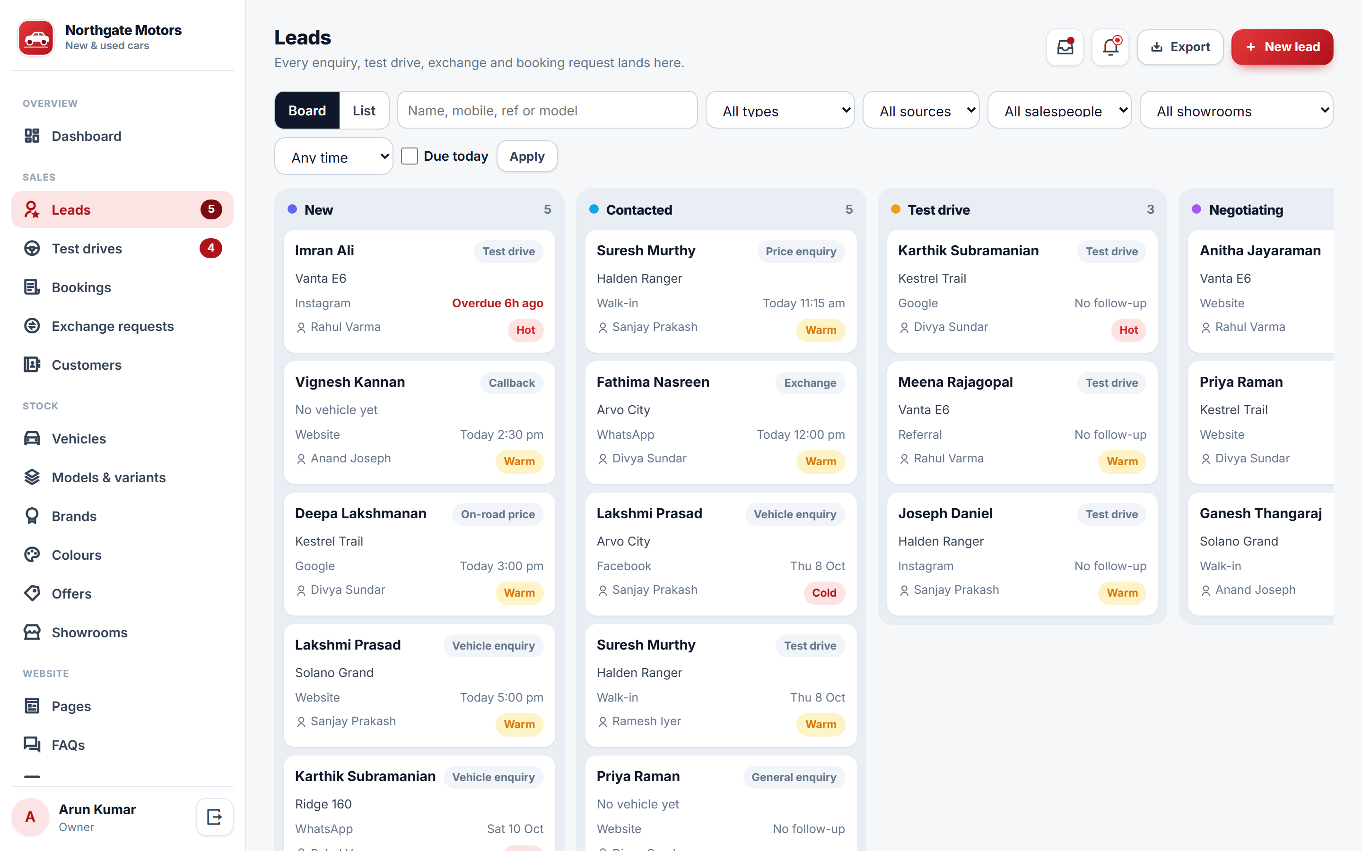This screenshot has width=1362, height=851.
Task: Go to Test drives section
Action: pyautogui.click(x=122, y=248)
